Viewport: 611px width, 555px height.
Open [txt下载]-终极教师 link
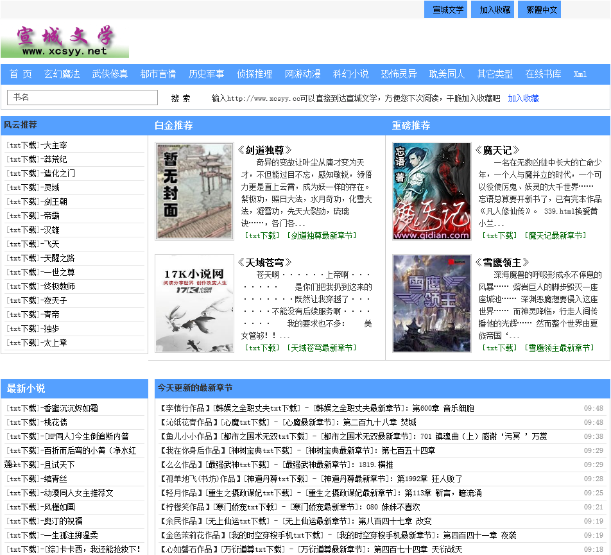(x=40, y=286)
